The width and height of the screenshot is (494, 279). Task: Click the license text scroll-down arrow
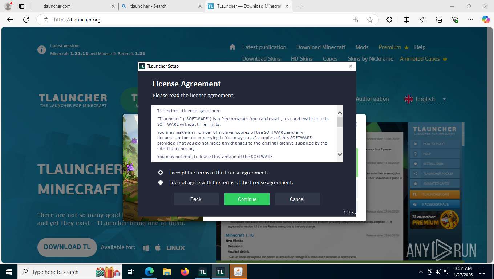pyautogui.click(x=340, y=154)
